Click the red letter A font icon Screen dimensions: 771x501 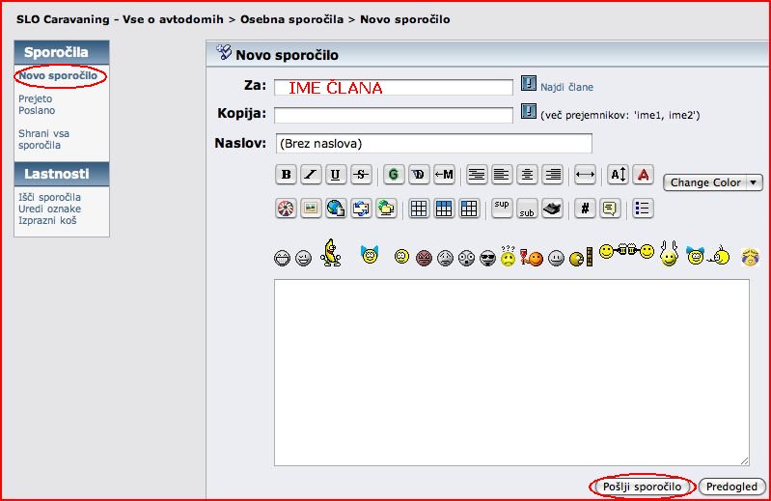pos(644,175)
